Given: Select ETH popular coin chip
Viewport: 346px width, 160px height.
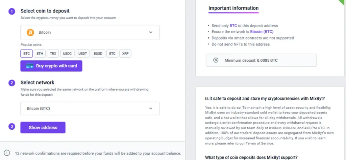Looking at the screenshot, I should tap(40, 54).
